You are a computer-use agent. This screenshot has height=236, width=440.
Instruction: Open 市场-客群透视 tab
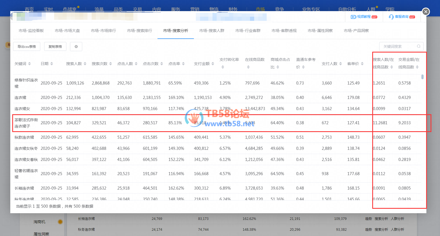284,31
